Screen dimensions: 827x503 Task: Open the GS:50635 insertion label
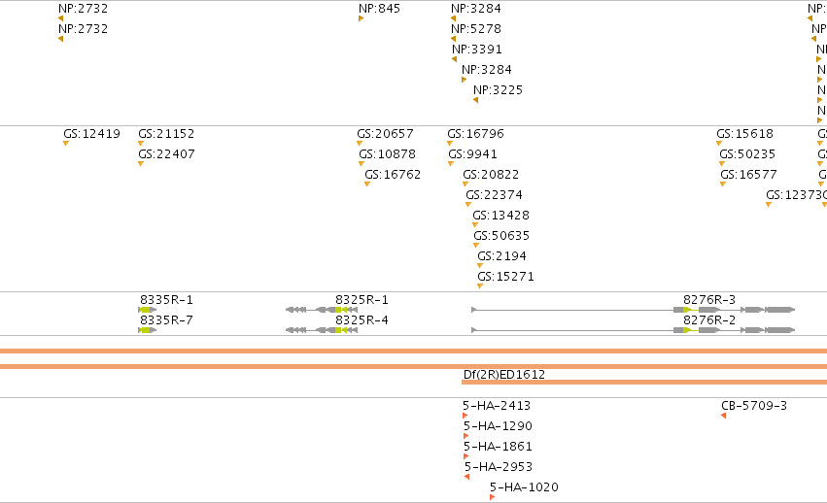point(501,236)
